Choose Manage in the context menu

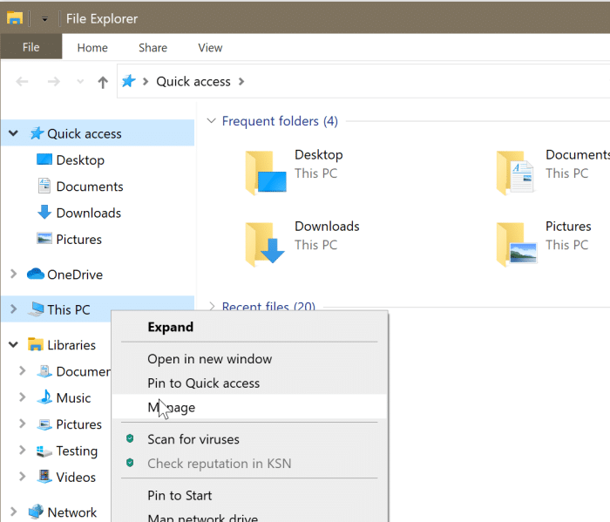click(x=249, y=407)
